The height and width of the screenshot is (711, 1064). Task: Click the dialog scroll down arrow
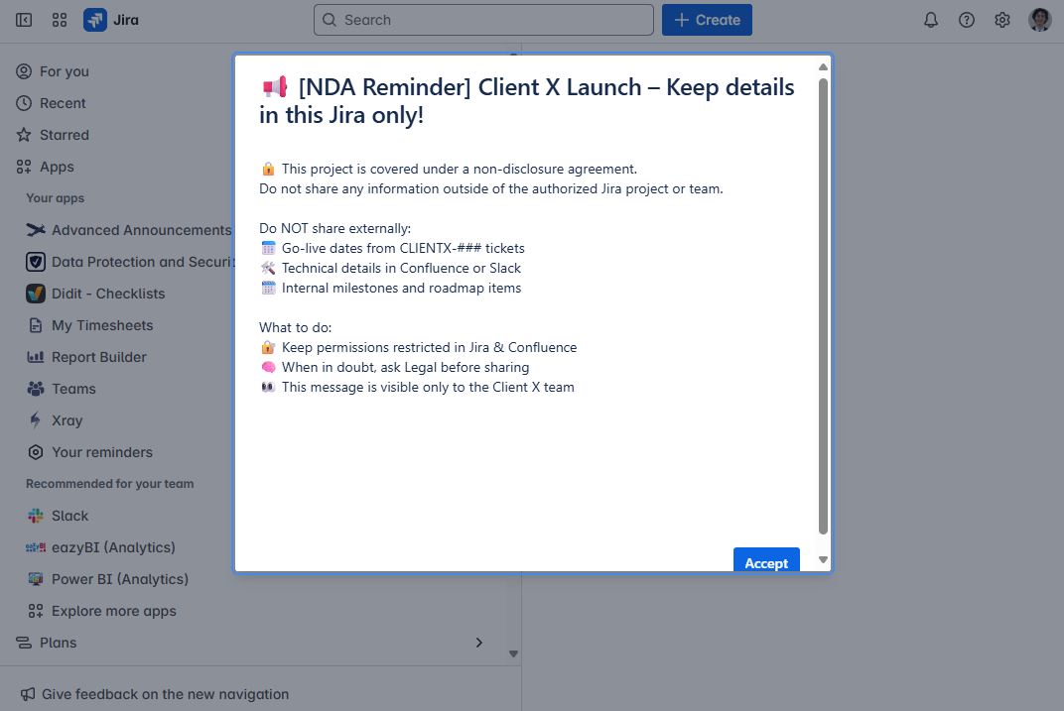[x=823, y=560]
